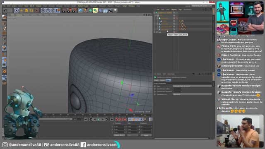265x149 pixels.
Task: Activate the Rotate tool
Action: 31,10
